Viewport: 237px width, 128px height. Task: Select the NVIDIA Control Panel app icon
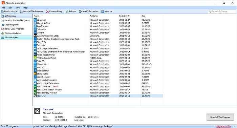click(35, 58)
